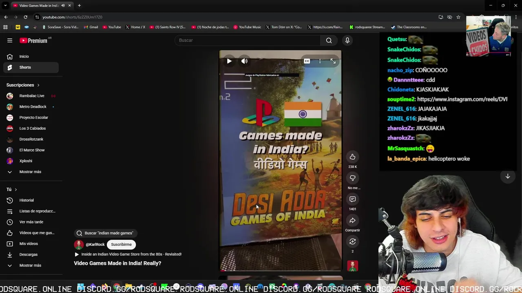Bookmark page with the star icon
Screen dimensions: 522x293
click(458, 17)
